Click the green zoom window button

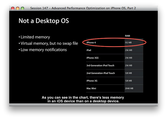pyautogui.click(x=22, y=8)
